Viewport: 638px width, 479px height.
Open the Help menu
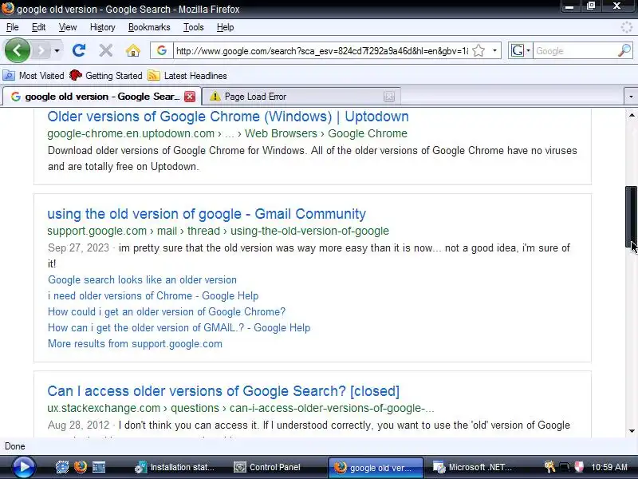pos(225,27)
